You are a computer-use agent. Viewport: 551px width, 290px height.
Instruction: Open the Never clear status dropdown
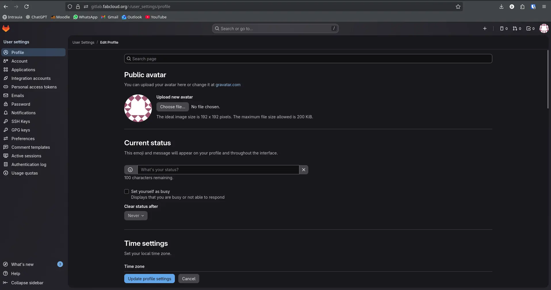tap(135, 216)
